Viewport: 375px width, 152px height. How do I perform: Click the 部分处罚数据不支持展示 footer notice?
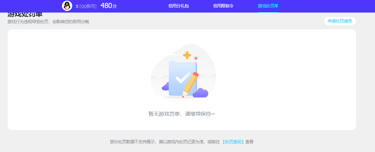point(164,142)
